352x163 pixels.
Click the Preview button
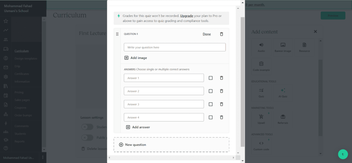tap(333, 16)
